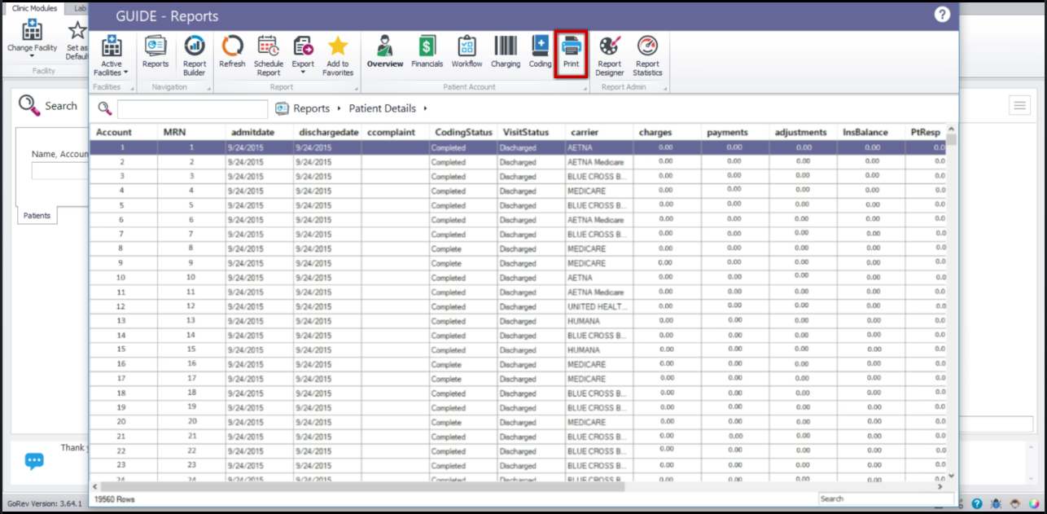Click the hamburger menu in background window

1019,104
